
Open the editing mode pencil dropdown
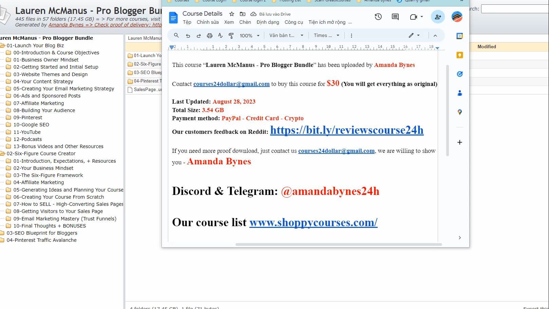tap(414, 35)
